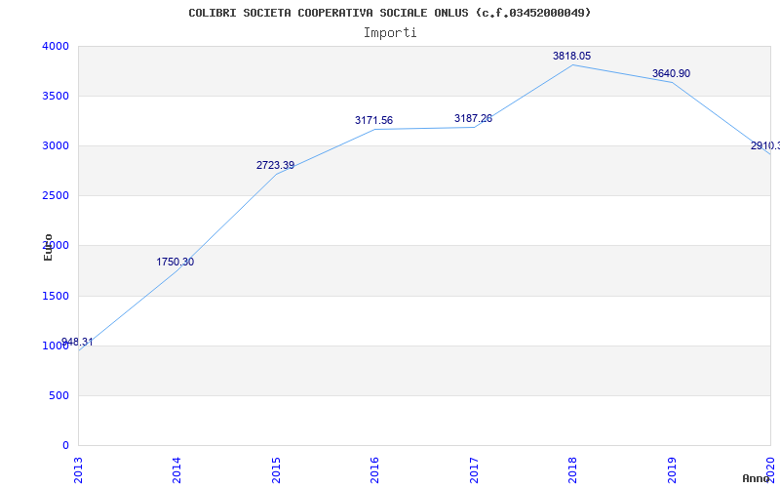
Task: Click the 'Anno' x-axis title
Action: (756, 479)
